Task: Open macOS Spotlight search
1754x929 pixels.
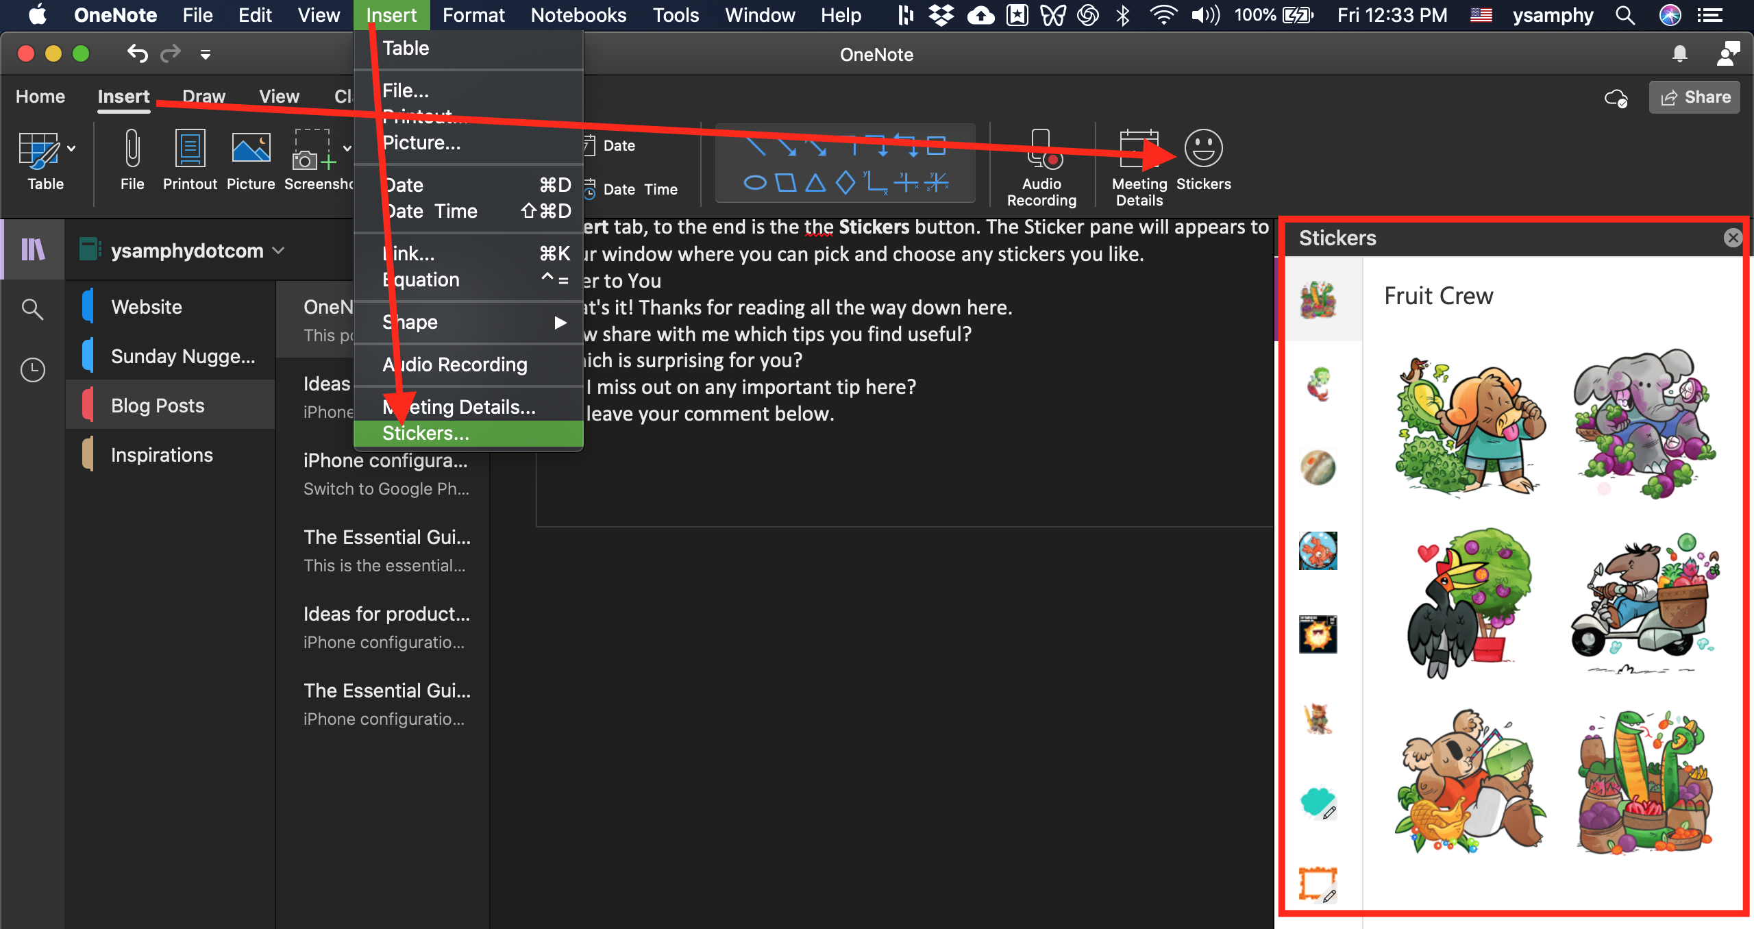Action: click(1625, 15)
